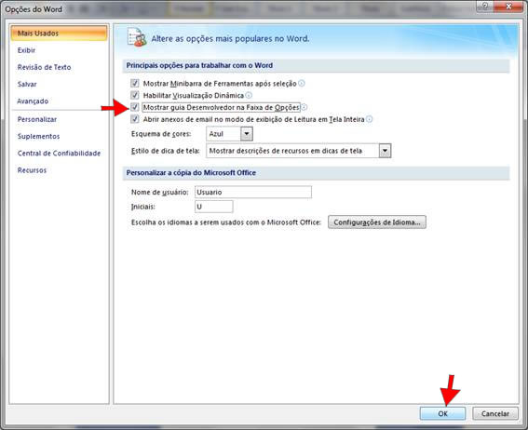528x430 pixels.
Task: Click info icon beside Tela Inteira option
Action: click(370, 119)
